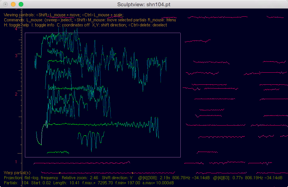Viewport: 288px width, 187px height.
Task: Click the 'Warp partial(s)' status label
Action: pos(17,173)
